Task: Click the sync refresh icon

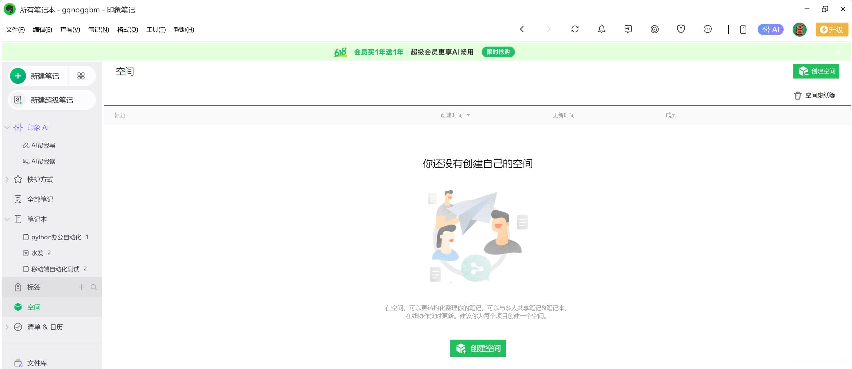Action: pos(575,29)
